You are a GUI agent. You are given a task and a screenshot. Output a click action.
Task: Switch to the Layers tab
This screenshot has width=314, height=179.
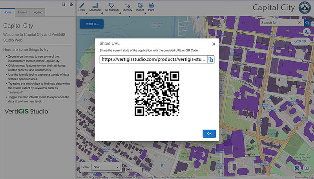(22, 13)
